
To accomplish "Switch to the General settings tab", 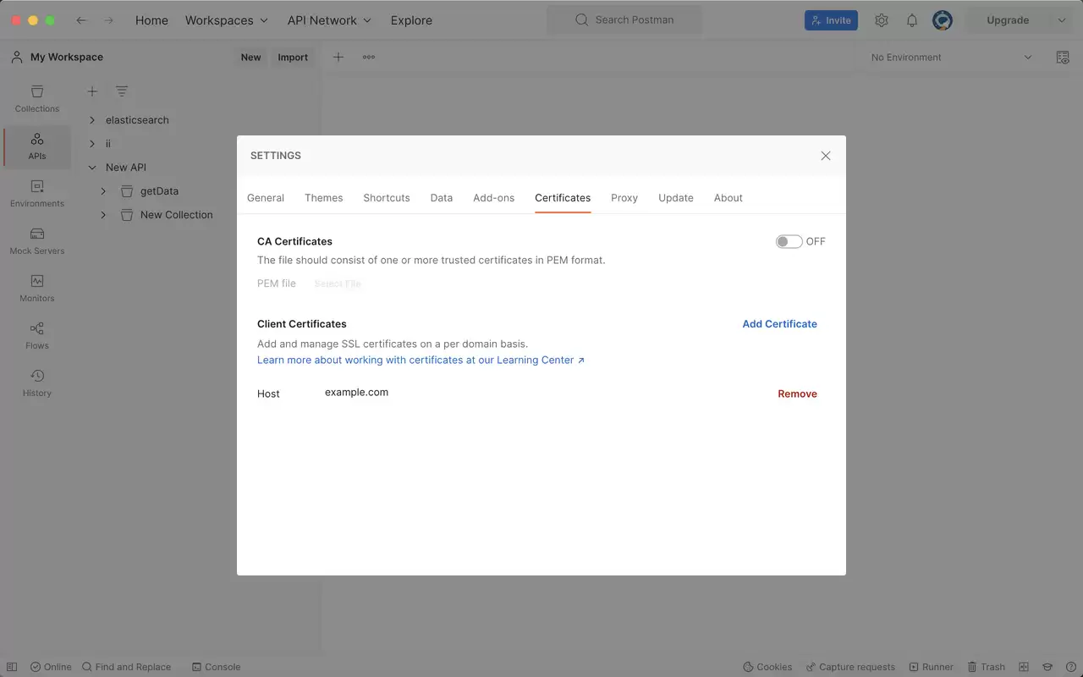I will pyautogui.click(x=266, y=198).
